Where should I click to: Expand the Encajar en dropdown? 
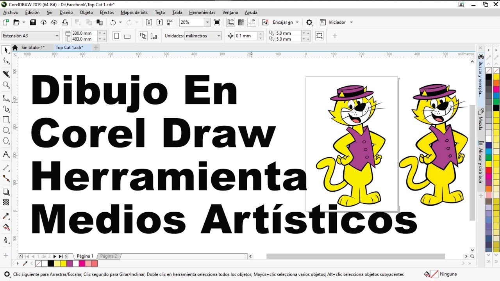(297, 22)
